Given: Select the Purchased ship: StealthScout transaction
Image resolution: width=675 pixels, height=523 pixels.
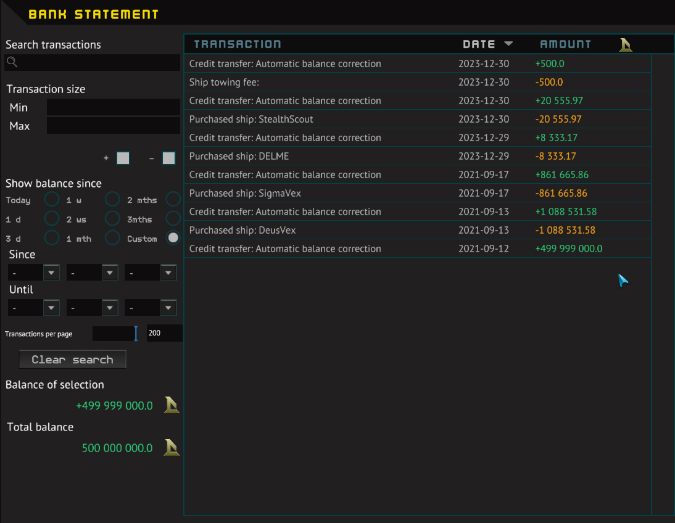Looking at the screenshot, I should coord(251,119).
